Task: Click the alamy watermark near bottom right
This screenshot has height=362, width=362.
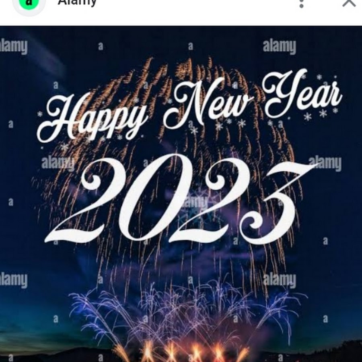Action: pos(279,280)
